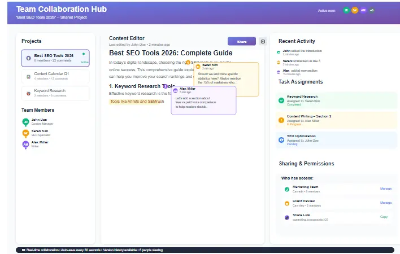Click the Marketing Team access entry name
The image size is (400, 254).
[305, 187]
